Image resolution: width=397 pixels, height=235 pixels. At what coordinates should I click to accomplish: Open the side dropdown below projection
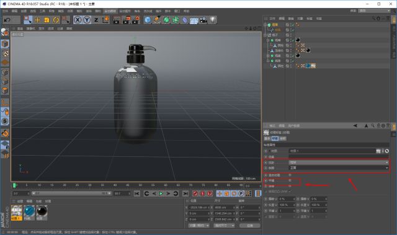[x=339, y=167]
